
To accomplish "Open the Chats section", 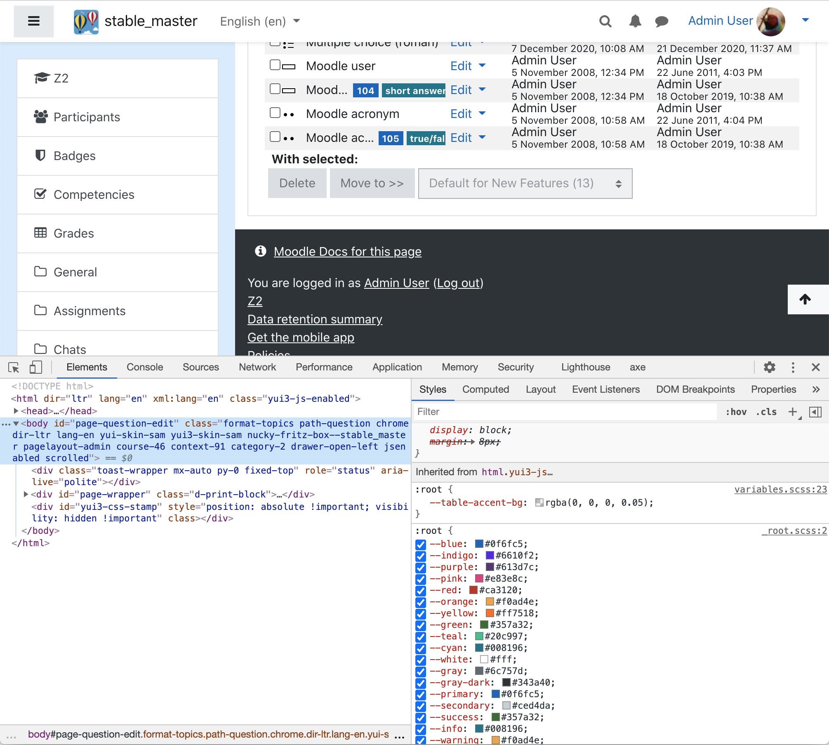I will (x=118, y=344).
